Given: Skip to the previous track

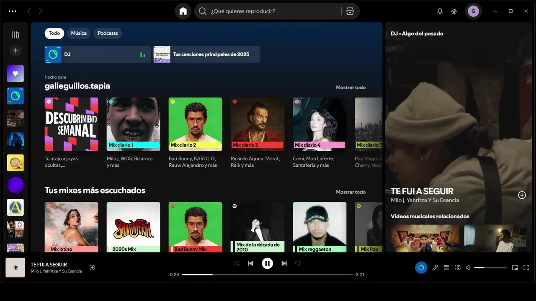Looking at the screenshot, I should click(x=250, y=263).
